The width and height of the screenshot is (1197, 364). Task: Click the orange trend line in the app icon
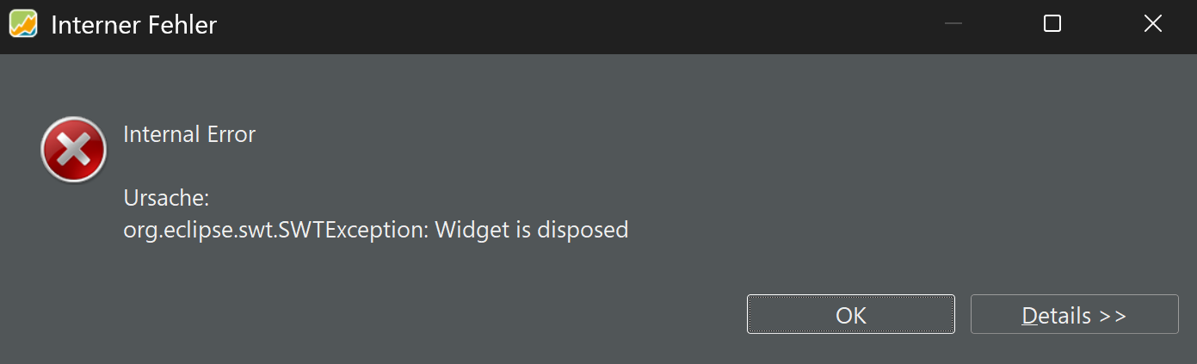pos(23,25)
